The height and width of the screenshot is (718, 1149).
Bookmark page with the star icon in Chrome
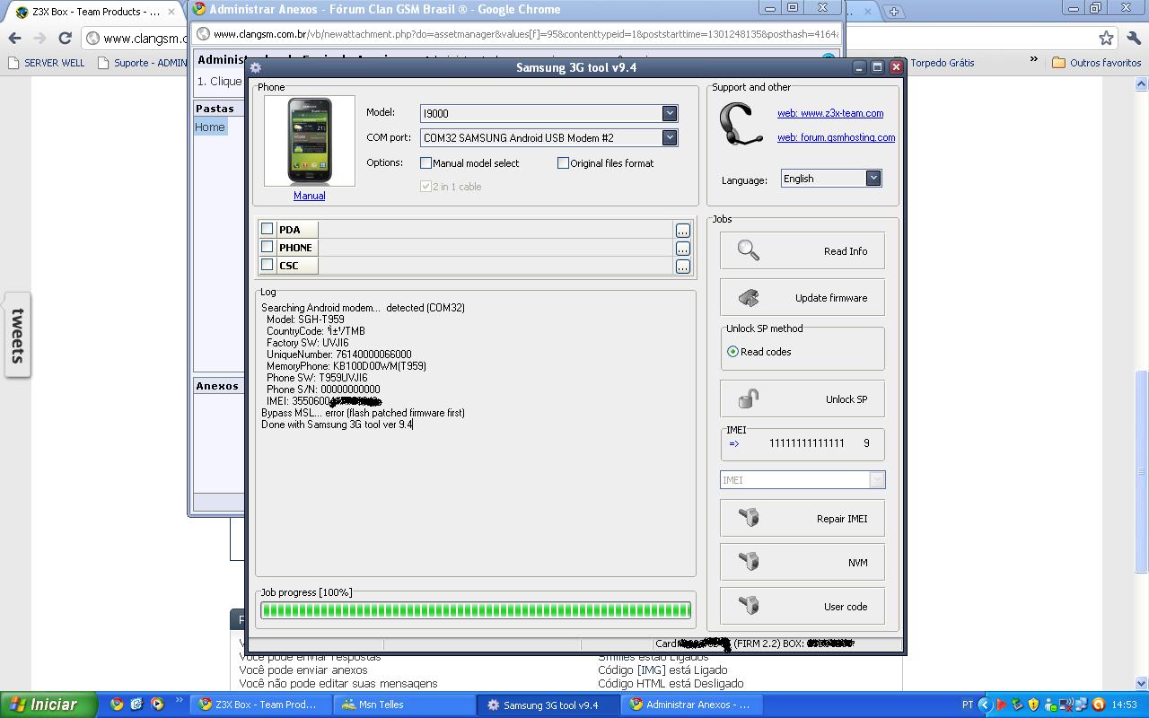(1106, 38)
